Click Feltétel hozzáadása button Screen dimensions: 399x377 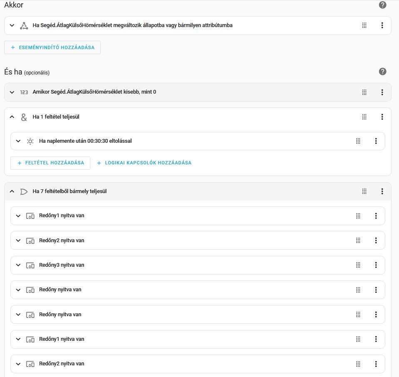pyautogui.click(x=50, y=163)
